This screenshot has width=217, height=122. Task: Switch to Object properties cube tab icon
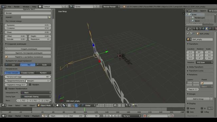coord(206,28)
